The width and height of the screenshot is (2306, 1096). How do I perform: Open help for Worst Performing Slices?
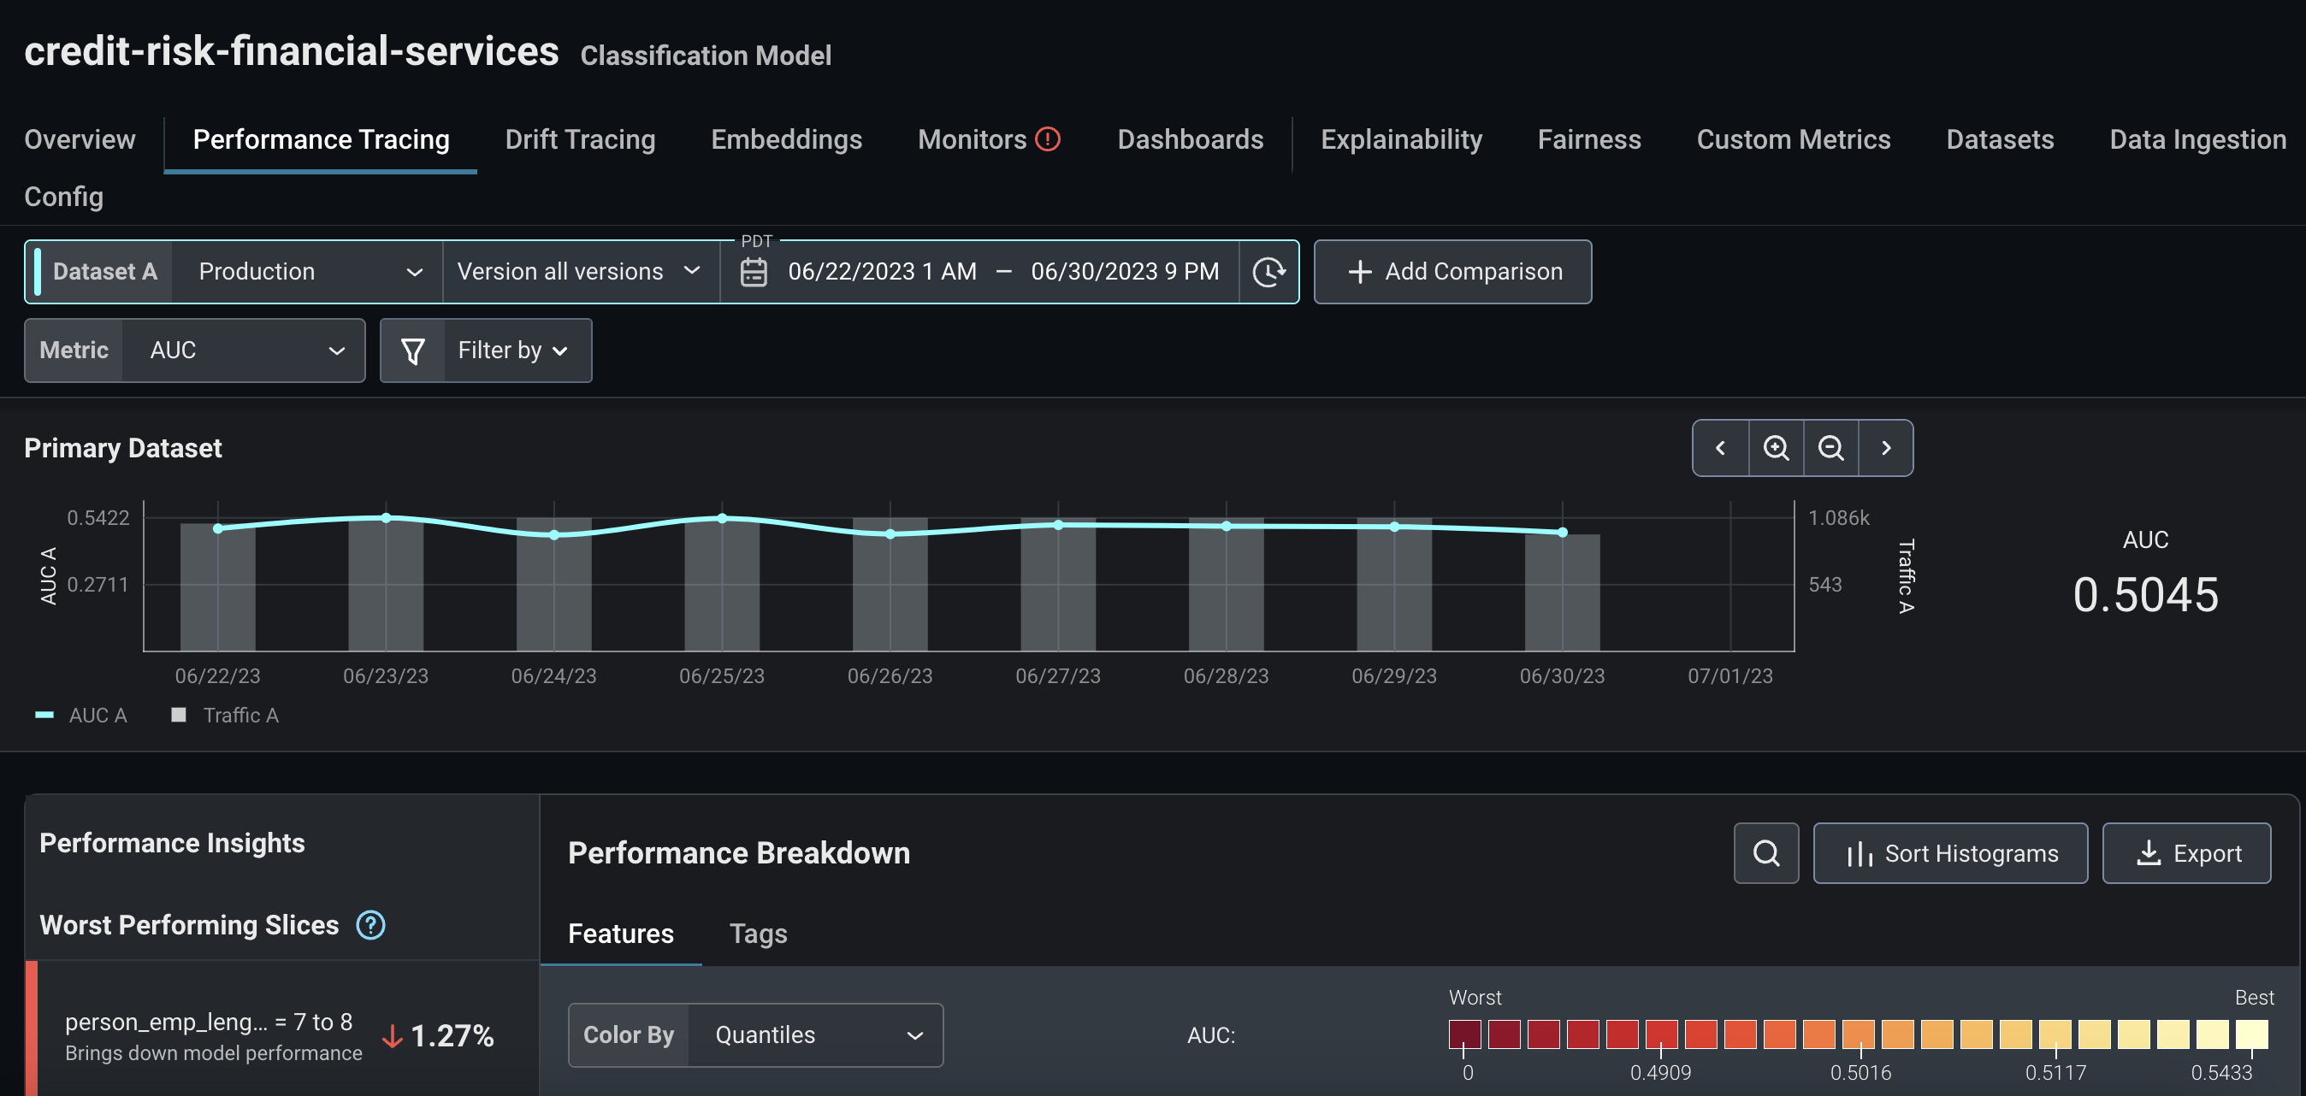[370, 924]
